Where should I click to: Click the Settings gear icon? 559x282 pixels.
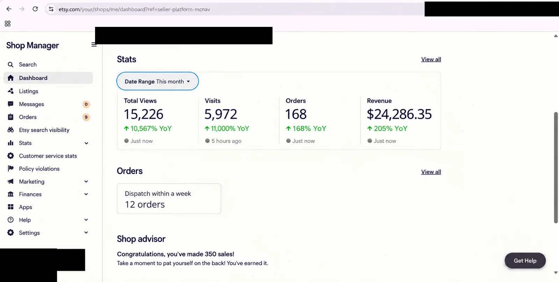click(x=11, y=232)
